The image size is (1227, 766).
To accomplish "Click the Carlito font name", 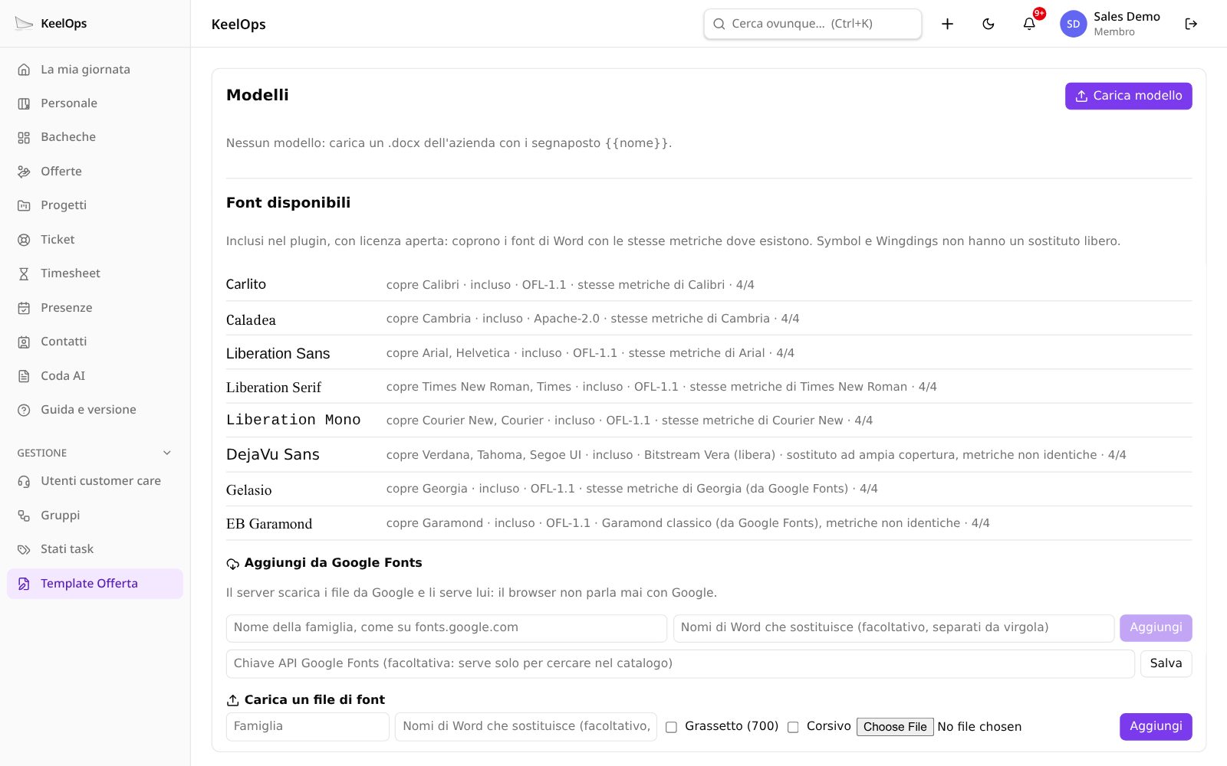I will point(246,284).
